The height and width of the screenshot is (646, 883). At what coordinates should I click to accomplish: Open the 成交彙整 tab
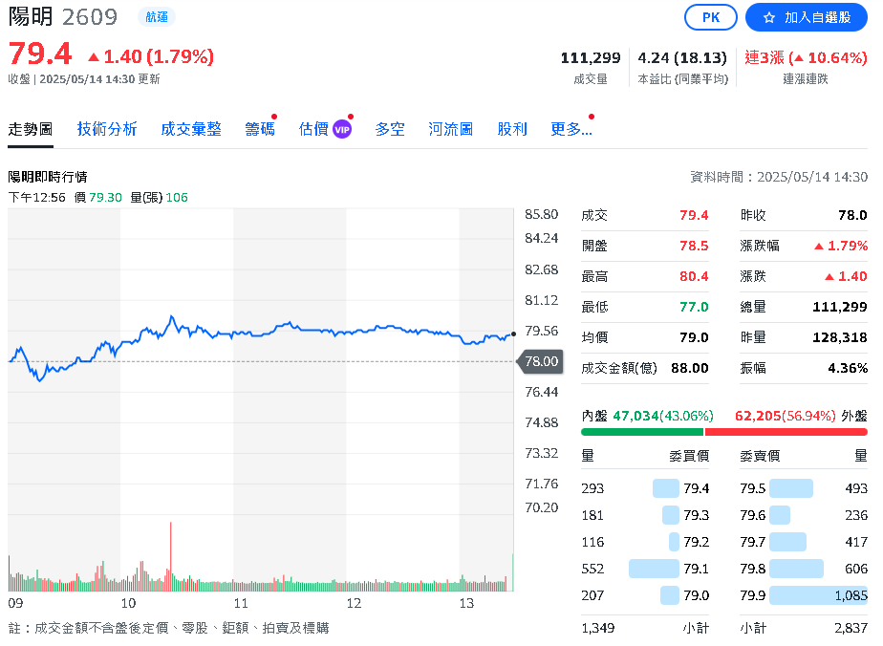click(191, 130)
